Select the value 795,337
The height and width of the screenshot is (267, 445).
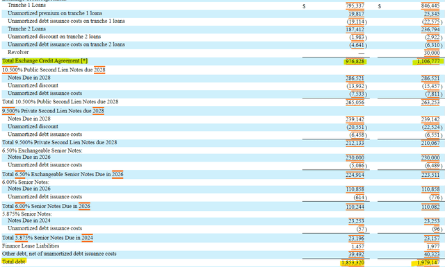[x=355, y=6]
